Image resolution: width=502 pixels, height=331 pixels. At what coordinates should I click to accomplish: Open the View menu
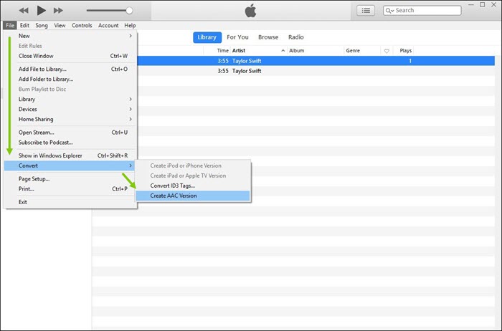click(x=60, y=25)
